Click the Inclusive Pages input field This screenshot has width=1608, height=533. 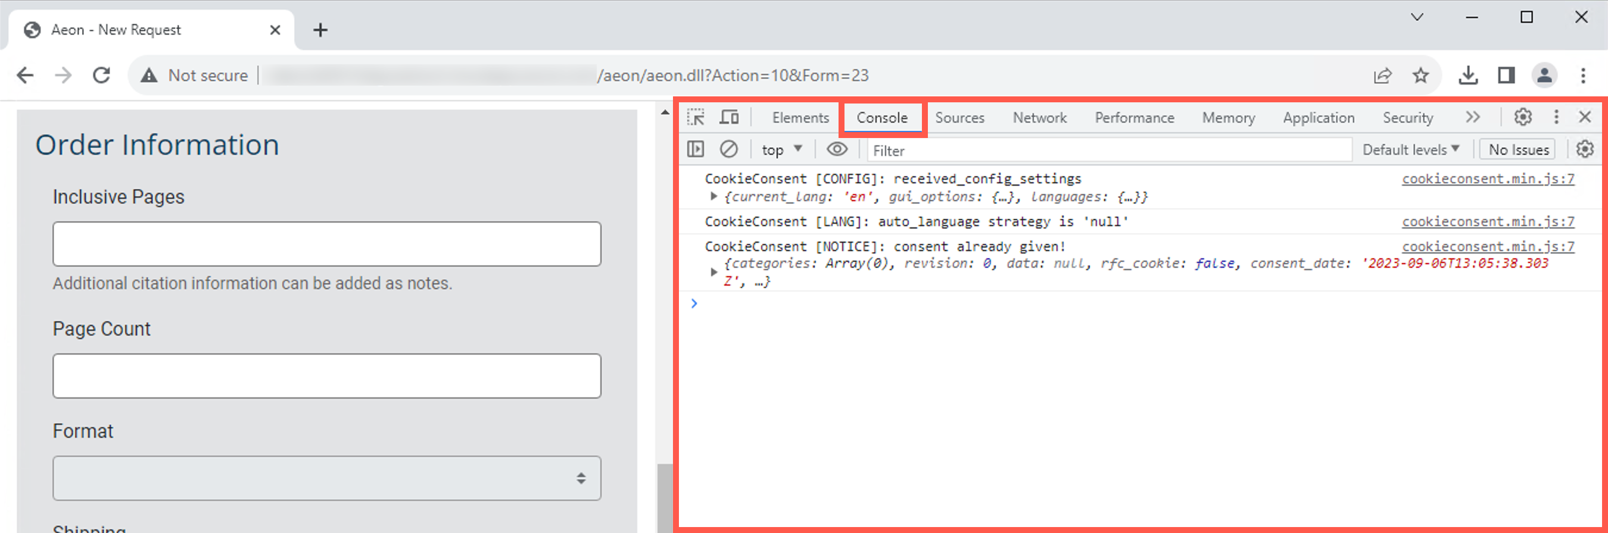tap(326, 244)
